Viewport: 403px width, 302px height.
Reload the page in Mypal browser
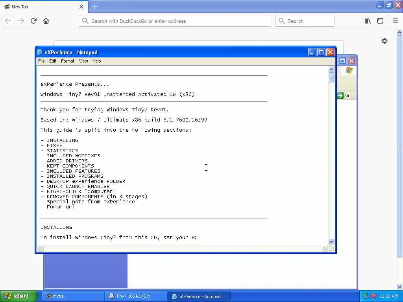(34, 21)
